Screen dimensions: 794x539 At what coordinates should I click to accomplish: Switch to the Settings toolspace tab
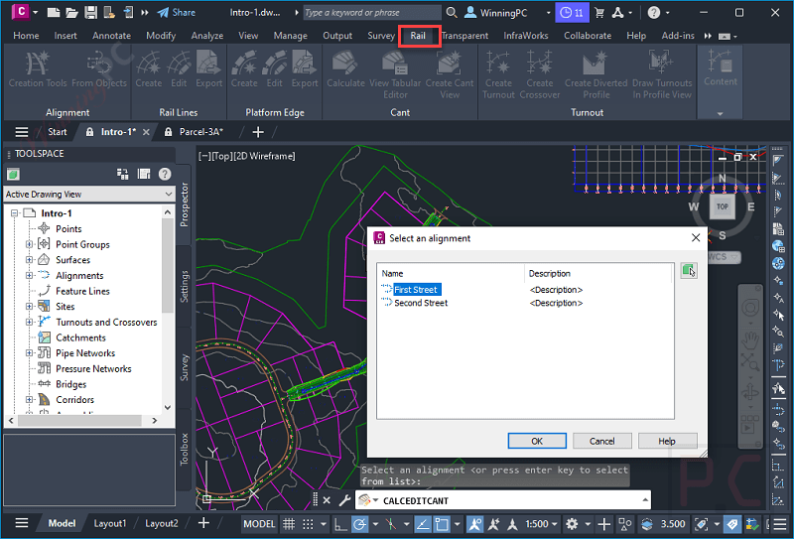click(x=184, y=286)
